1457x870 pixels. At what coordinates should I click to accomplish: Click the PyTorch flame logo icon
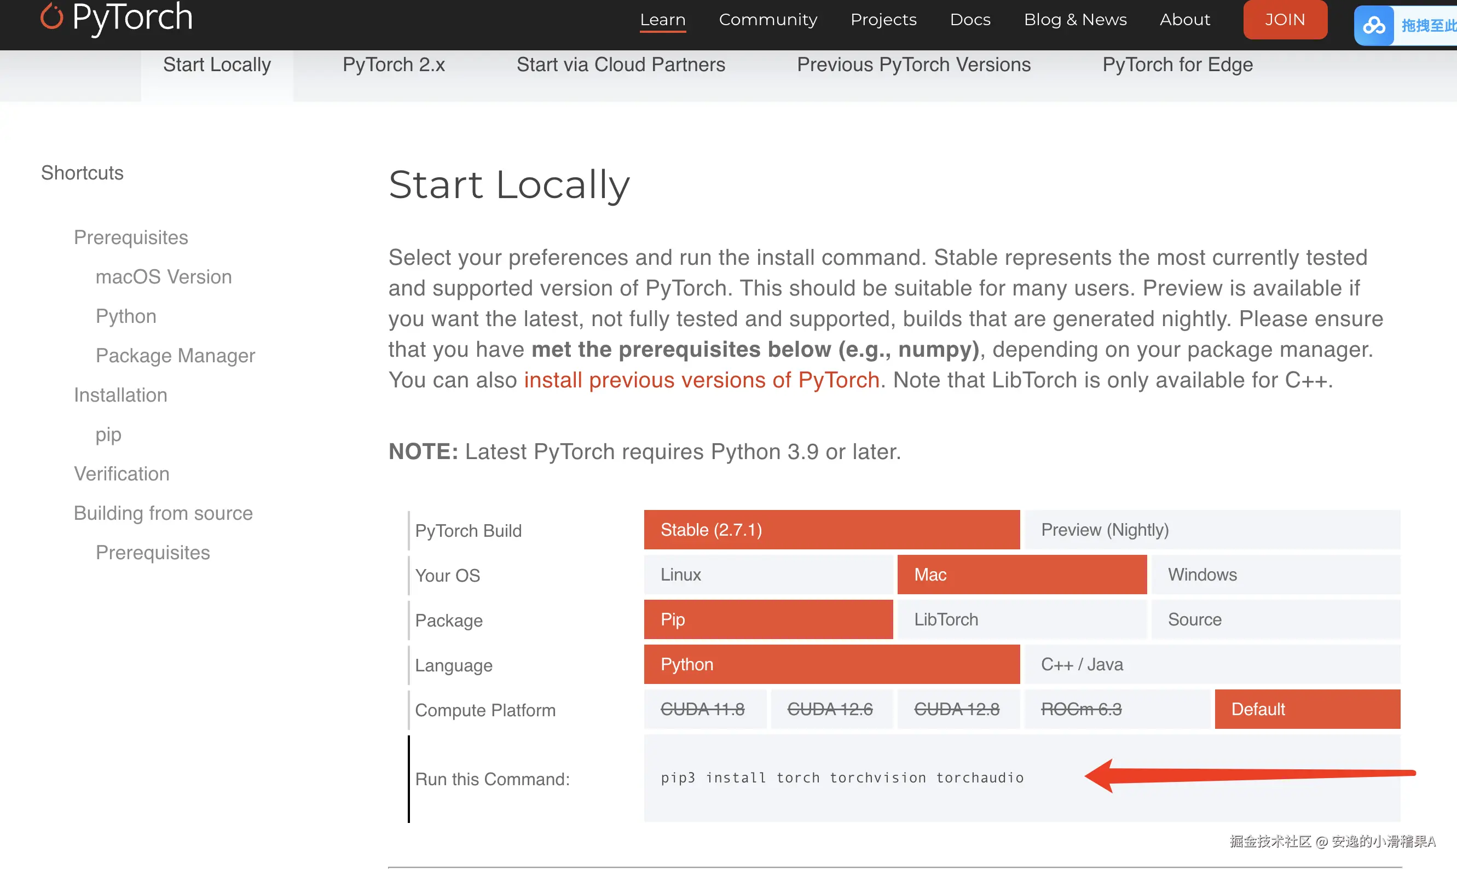[x=51, y=16]
